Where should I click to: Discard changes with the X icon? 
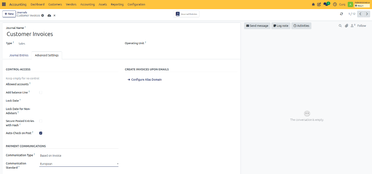[x=54, y=15]
